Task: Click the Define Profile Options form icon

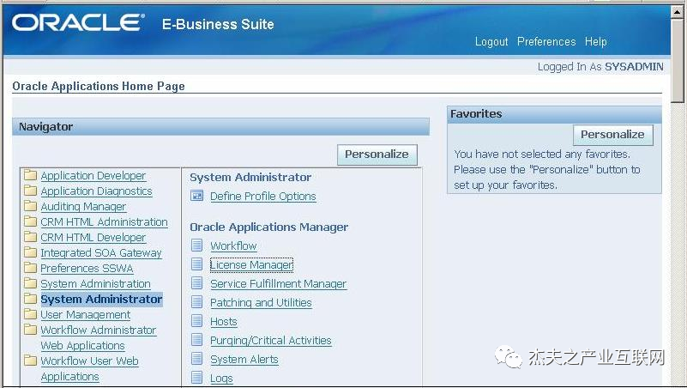Action: tap(197, 196)
